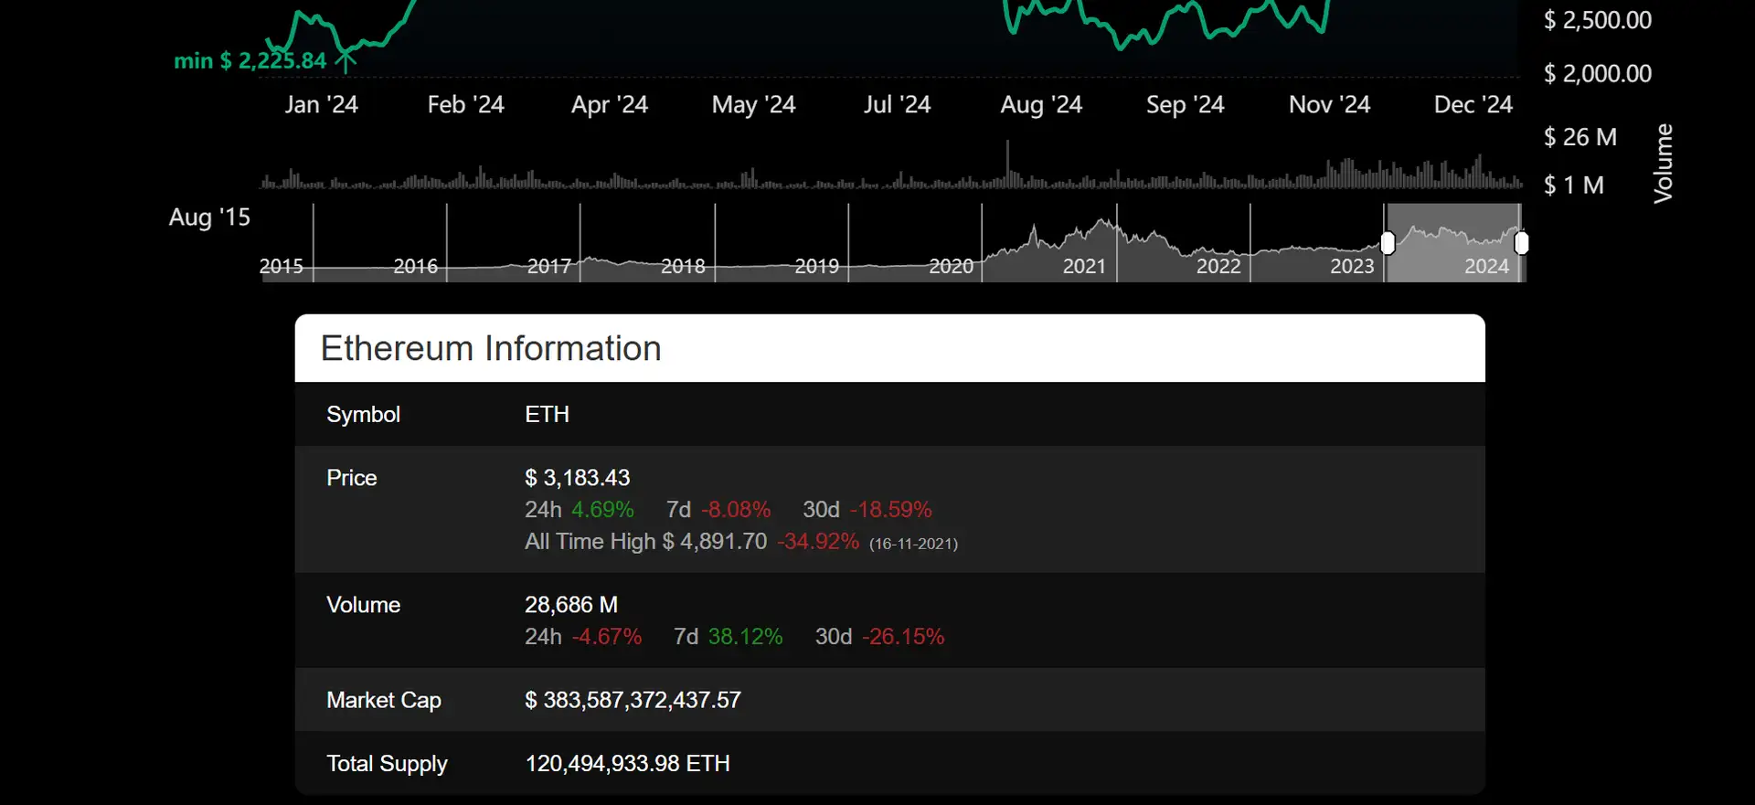Click the left range slider handle

click(x=1388, y=243)
